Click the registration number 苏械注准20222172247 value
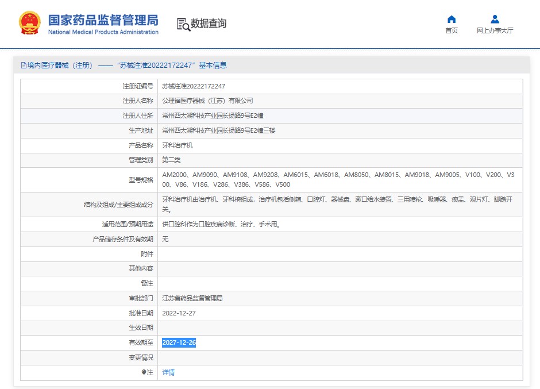Image resolution: width=540 pixels, height=389 pixels. point(194,86)
